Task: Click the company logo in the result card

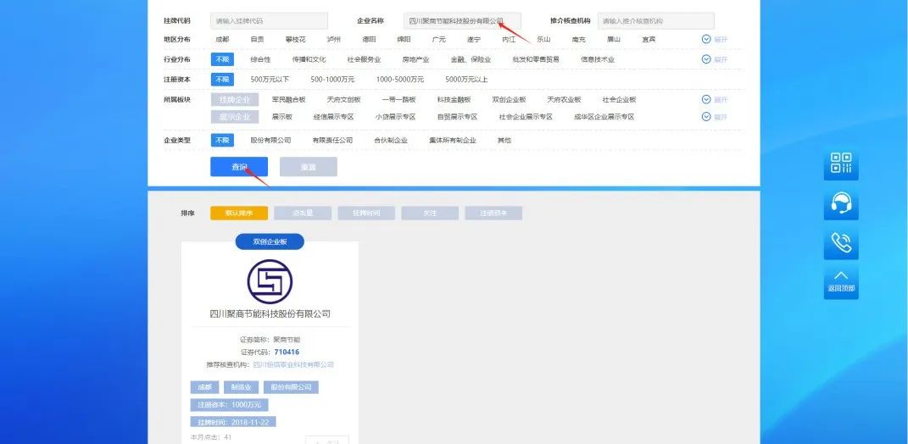Action: click(270, 282)
